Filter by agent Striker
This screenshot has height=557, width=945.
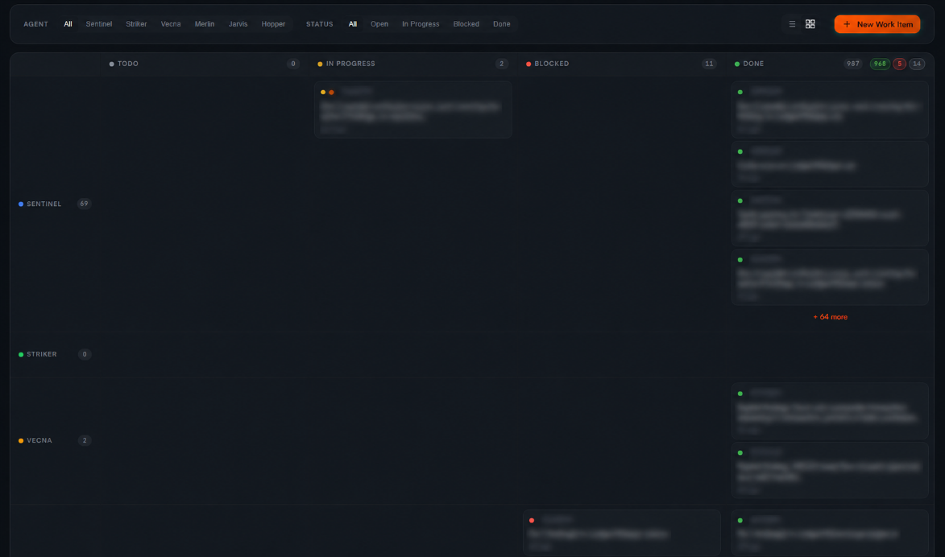click(x=136, y=24)
